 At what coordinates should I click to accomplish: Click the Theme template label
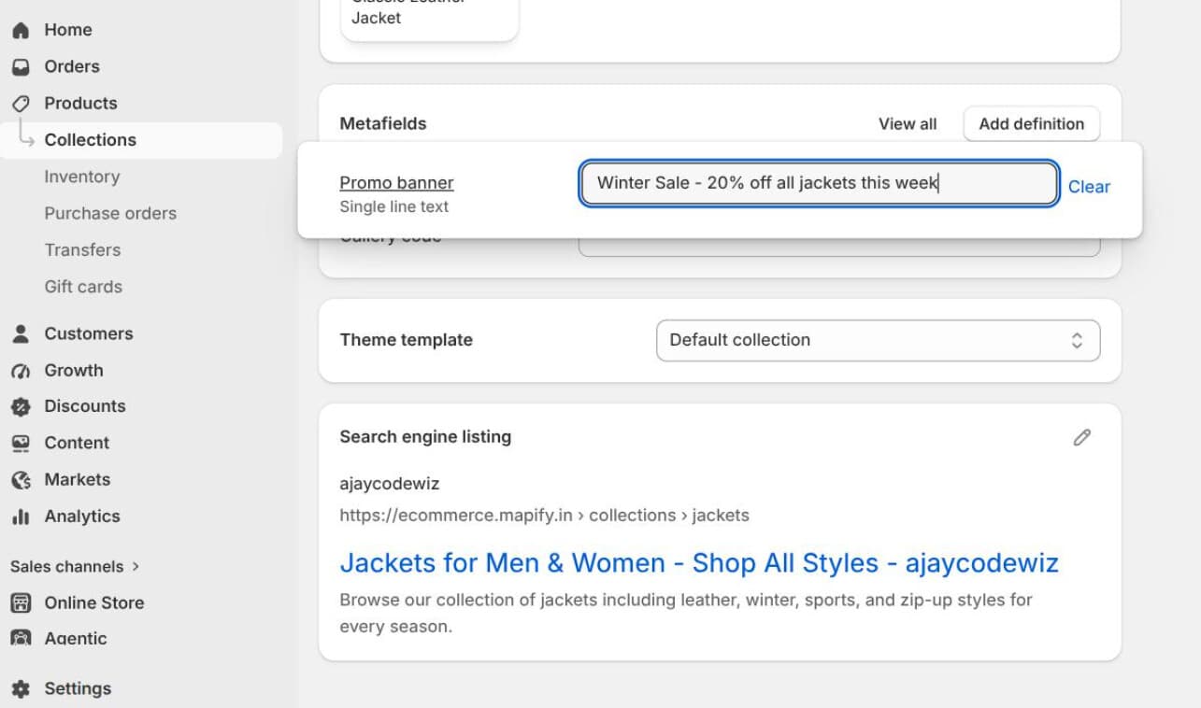point(407,340)
